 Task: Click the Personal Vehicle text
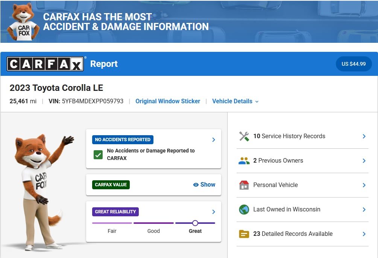point(276,185)
